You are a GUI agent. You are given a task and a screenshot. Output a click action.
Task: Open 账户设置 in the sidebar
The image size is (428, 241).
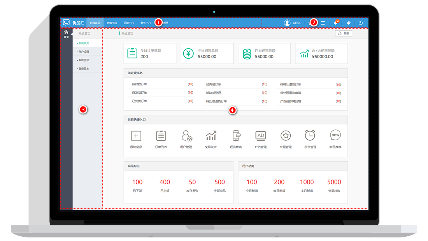tap(88, 52)
